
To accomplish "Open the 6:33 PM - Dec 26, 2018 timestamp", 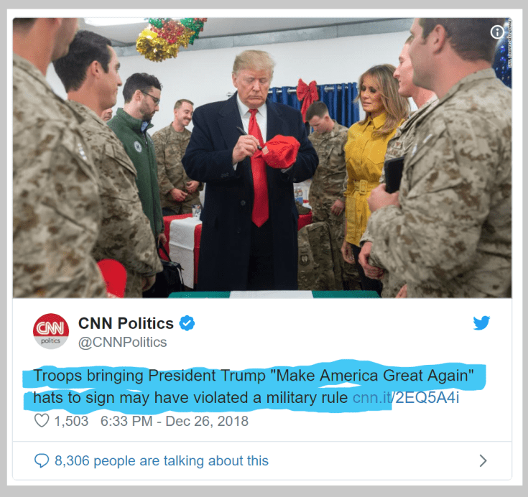I will (175, 421).
